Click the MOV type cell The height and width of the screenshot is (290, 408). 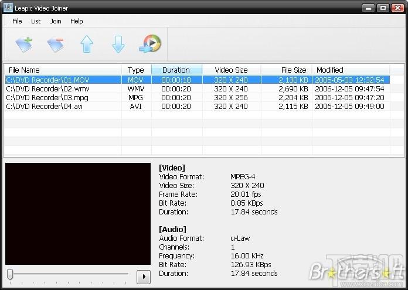pyautogui.click(x=135, y=80)
